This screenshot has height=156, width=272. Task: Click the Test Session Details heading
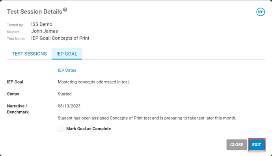(35, 11)
